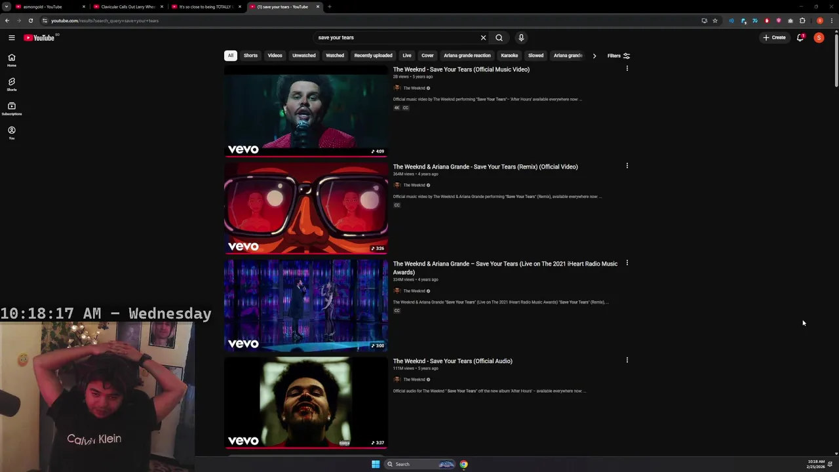839x472 pixels.
Task: Select the All filter chip
Action: coord(231,56)
